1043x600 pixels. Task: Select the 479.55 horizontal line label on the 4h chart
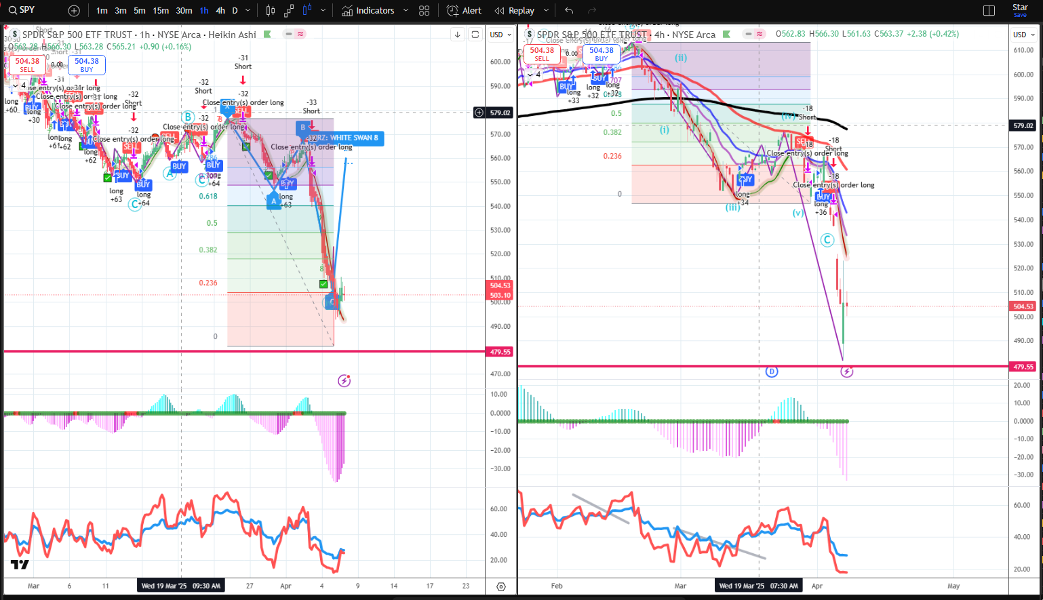1023,367
